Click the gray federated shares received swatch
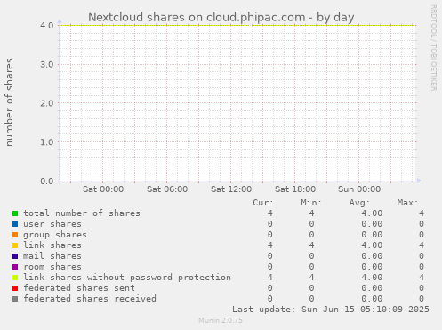Image resolution: width=442 pixels, height=330 pixels. [x=15, y=299]
